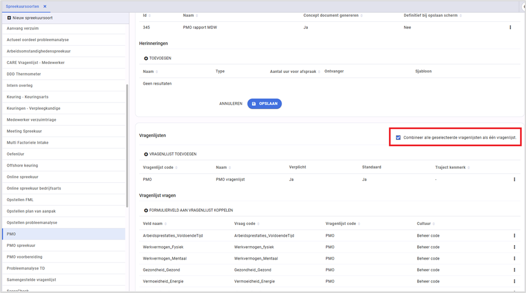Click the sidebar list scrollbar

point(127,145)
